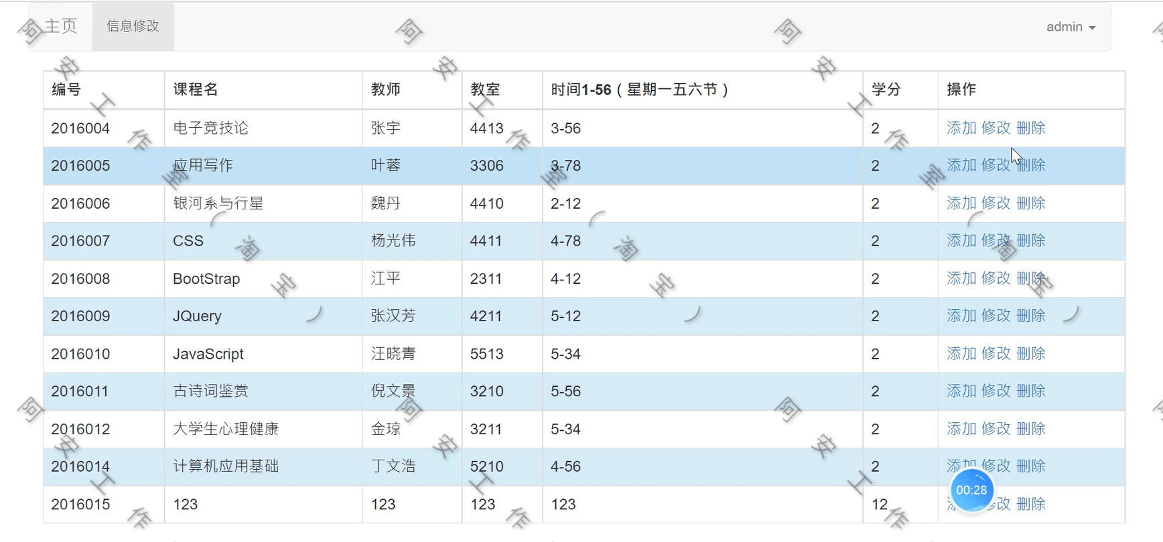Select teacher name 汪晓青
The height and width of the screenshot is (542, 1163).
393,353
